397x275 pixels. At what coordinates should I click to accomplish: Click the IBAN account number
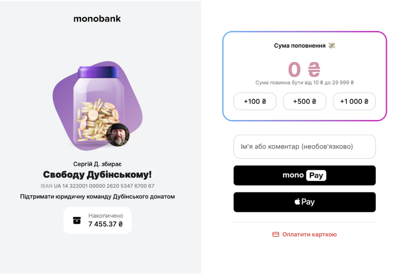[x=104, y=186]
